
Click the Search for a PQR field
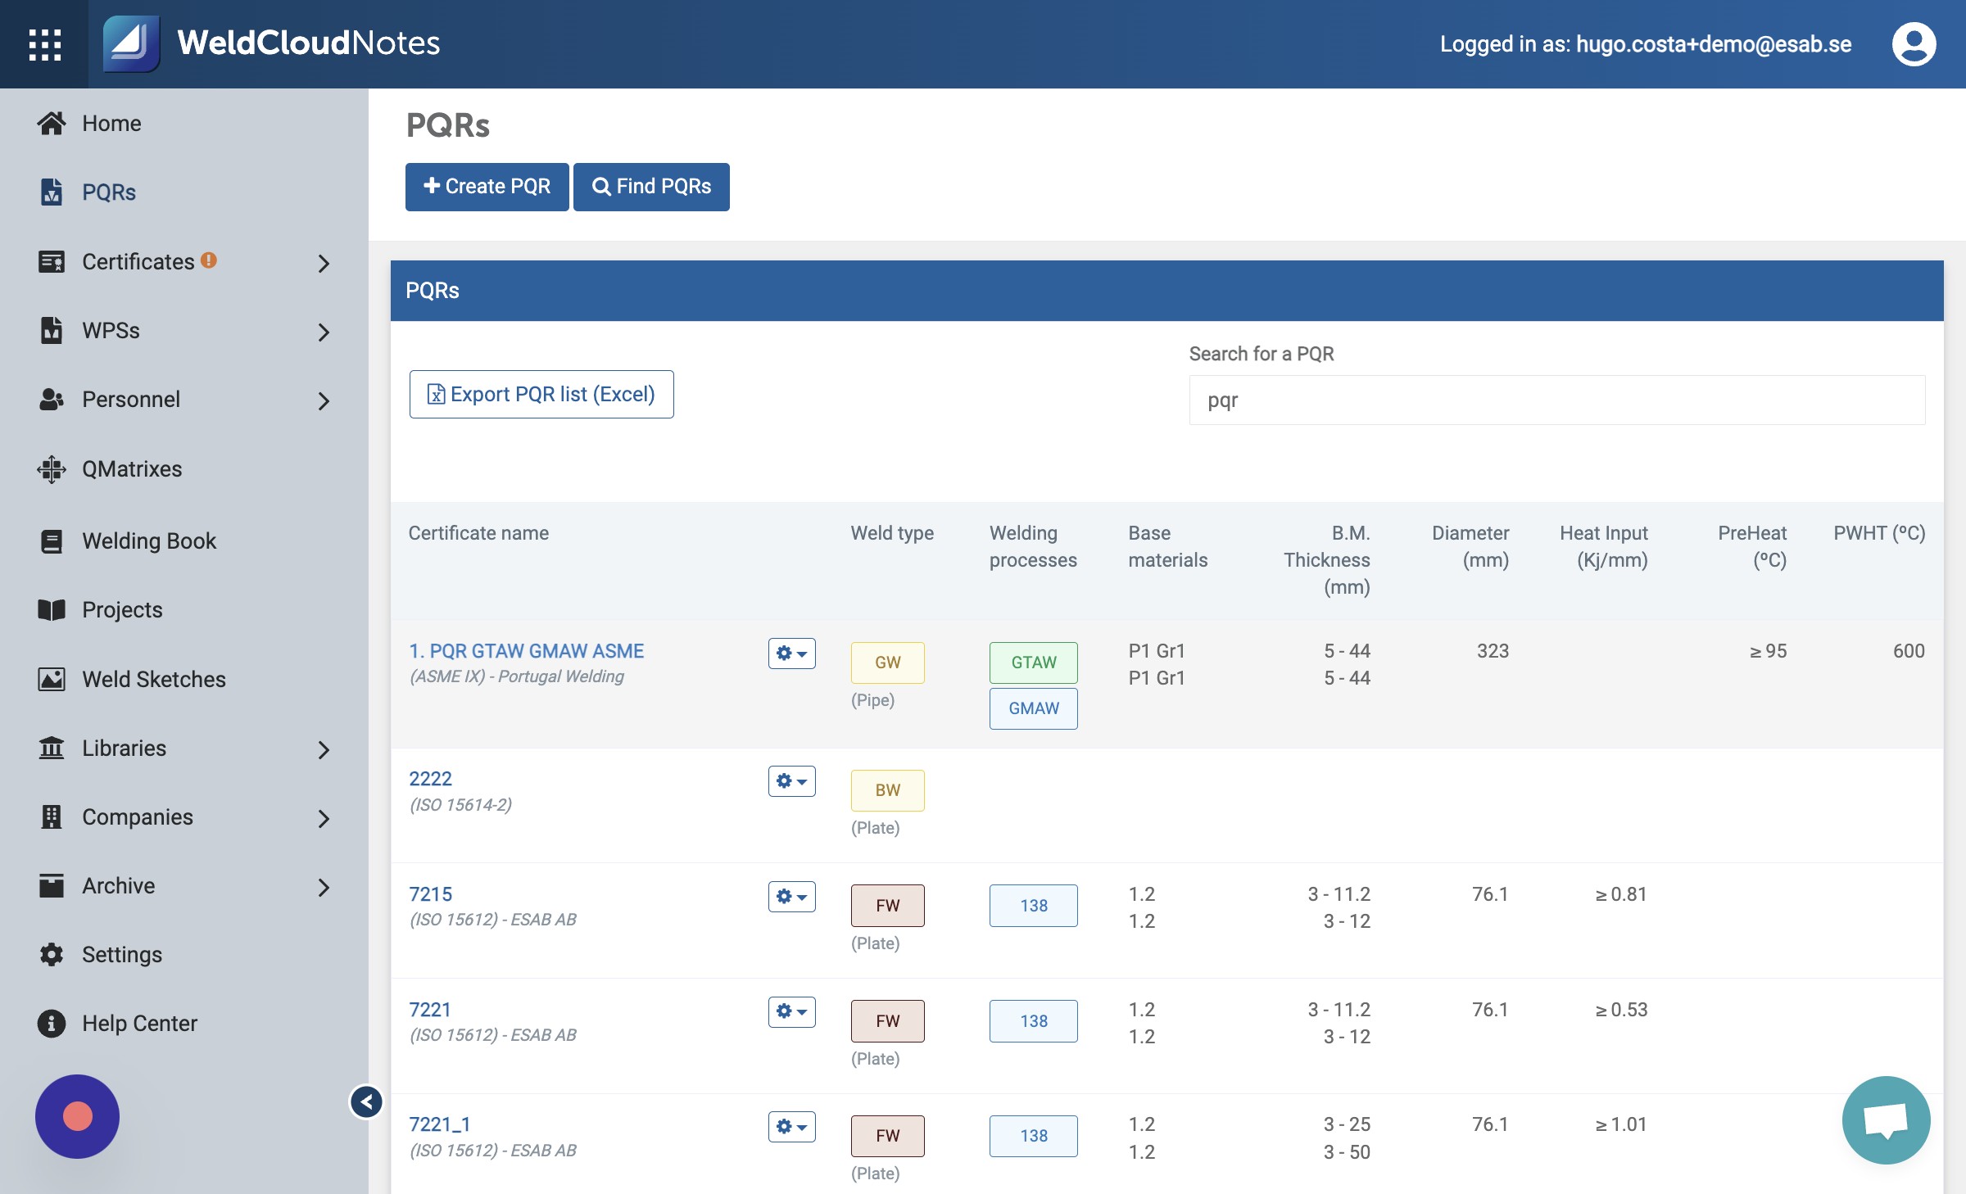[1556, 400]
